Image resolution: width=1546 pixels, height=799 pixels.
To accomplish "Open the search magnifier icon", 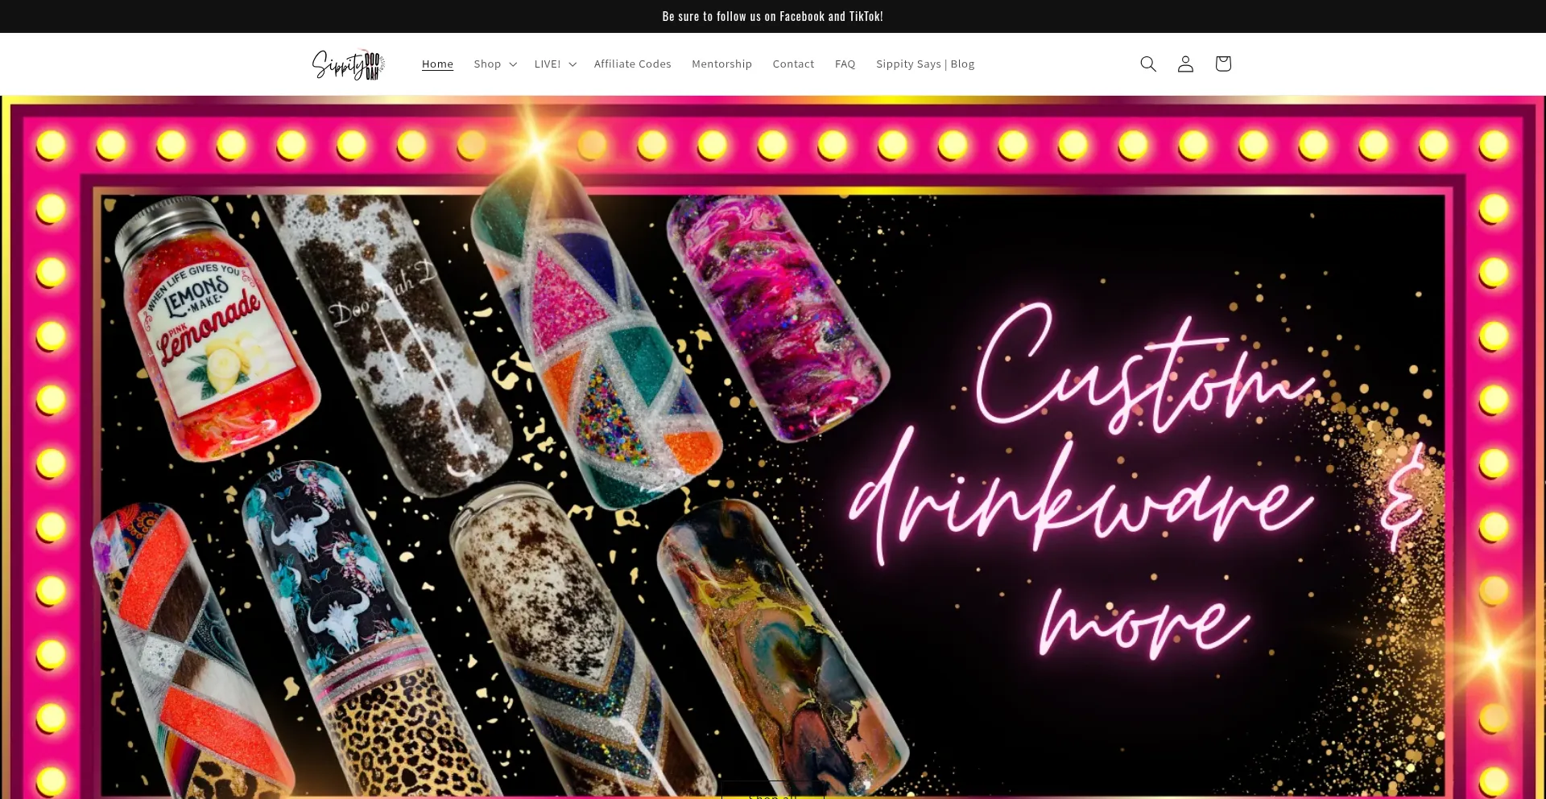I will pyautogui.click(x=1148, y=64).
